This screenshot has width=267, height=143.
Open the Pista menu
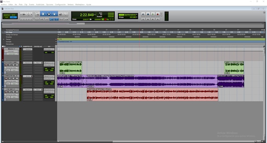click(x=20, y=5)
